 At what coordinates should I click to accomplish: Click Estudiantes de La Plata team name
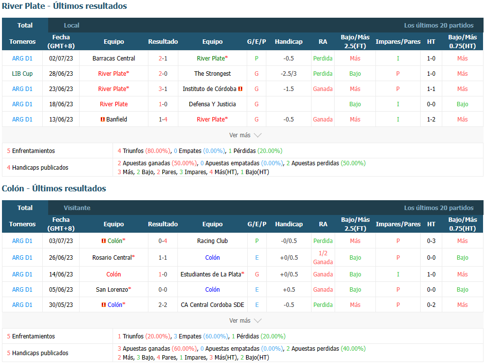[211, 274]
